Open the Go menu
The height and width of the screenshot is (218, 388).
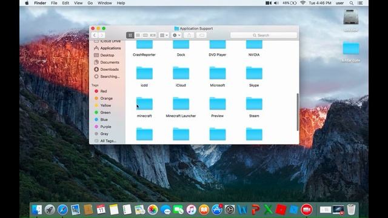coord(90,3)
